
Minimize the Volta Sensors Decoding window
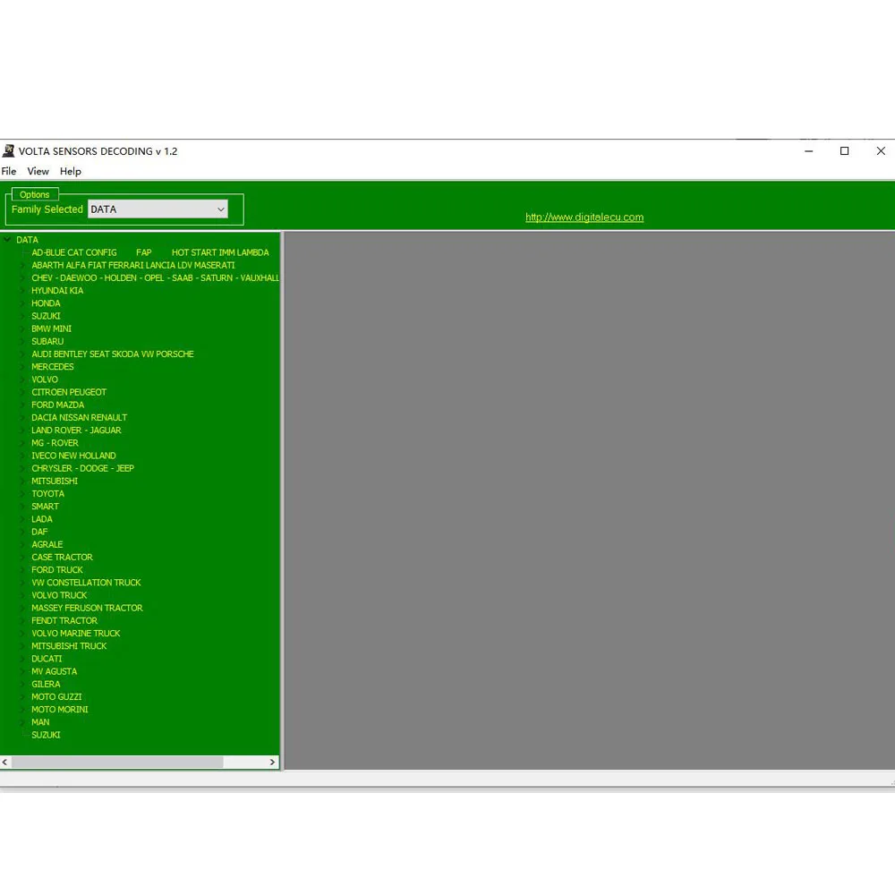[x=809, y=151]
